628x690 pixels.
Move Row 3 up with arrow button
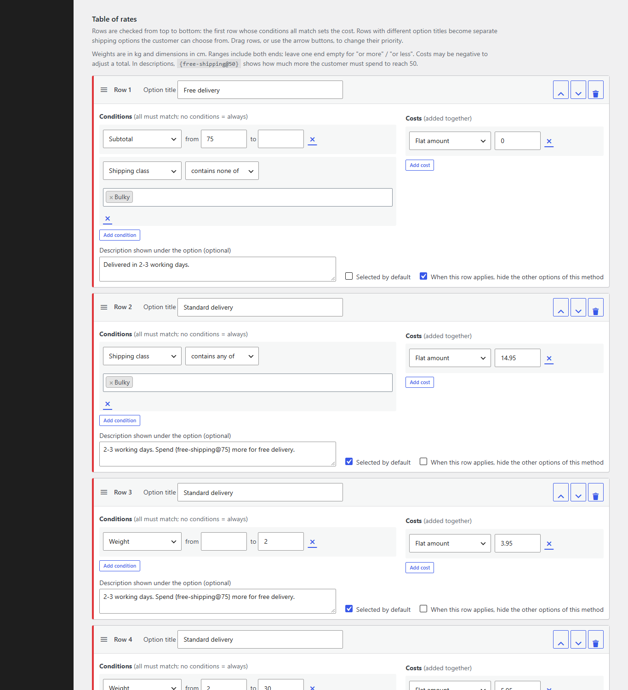coord(561,492)
